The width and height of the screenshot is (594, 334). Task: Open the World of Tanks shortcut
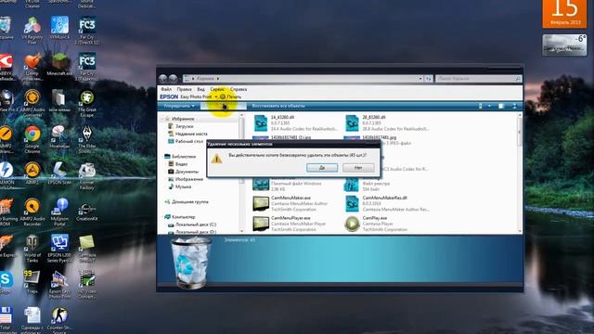[x=32, y=249]
